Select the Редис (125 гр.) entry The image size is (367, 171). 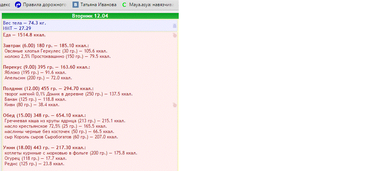pos(35,164)
